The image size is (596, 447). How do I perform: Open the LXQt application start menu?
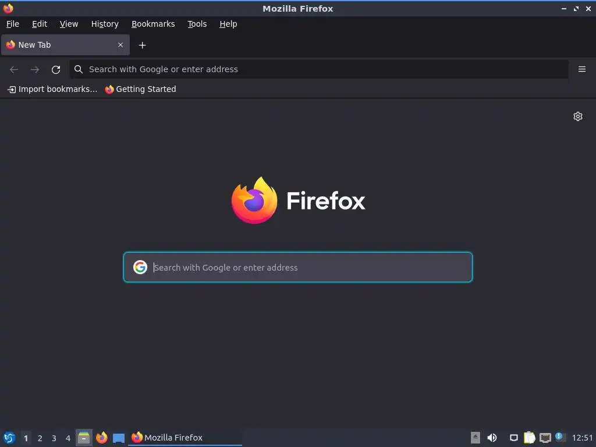tap(9, 438)
